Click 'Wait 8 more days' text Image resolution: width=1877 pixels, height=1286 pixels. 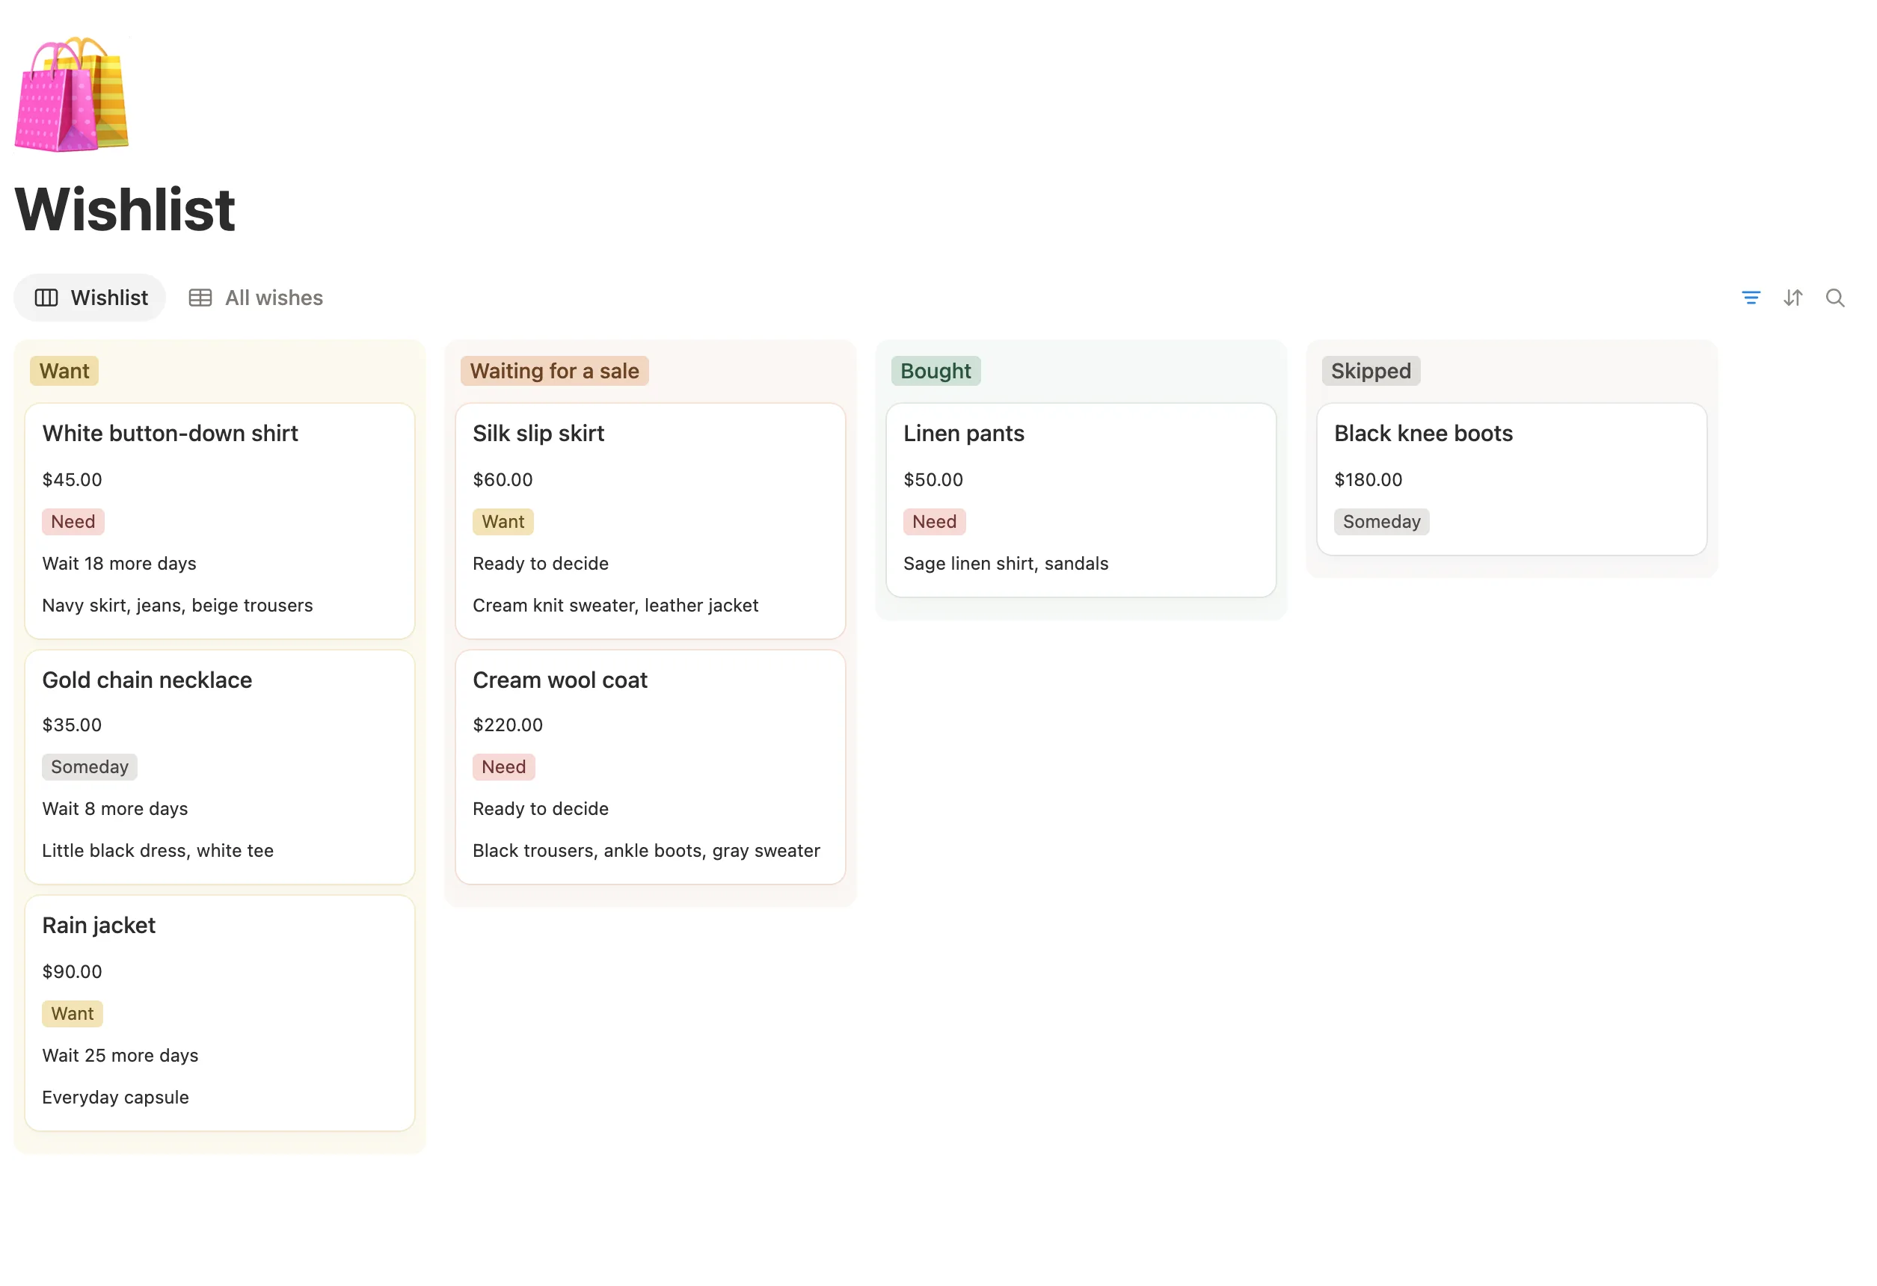tap(114, 809)
